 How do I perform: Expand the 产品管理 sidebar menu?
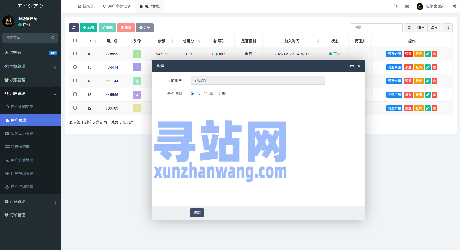pyautogui.click(x=30, y=201)
